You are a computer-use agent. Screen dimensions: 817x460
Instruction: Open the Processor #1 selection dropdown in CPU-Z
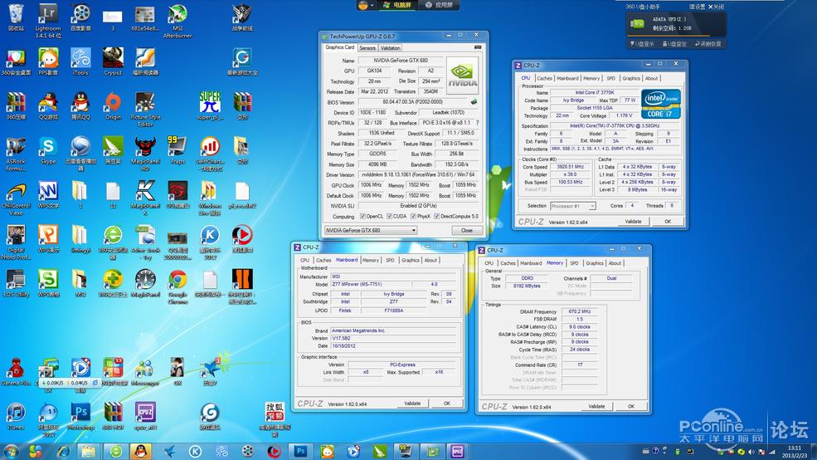pyautogui.click(x=572, y=206)
